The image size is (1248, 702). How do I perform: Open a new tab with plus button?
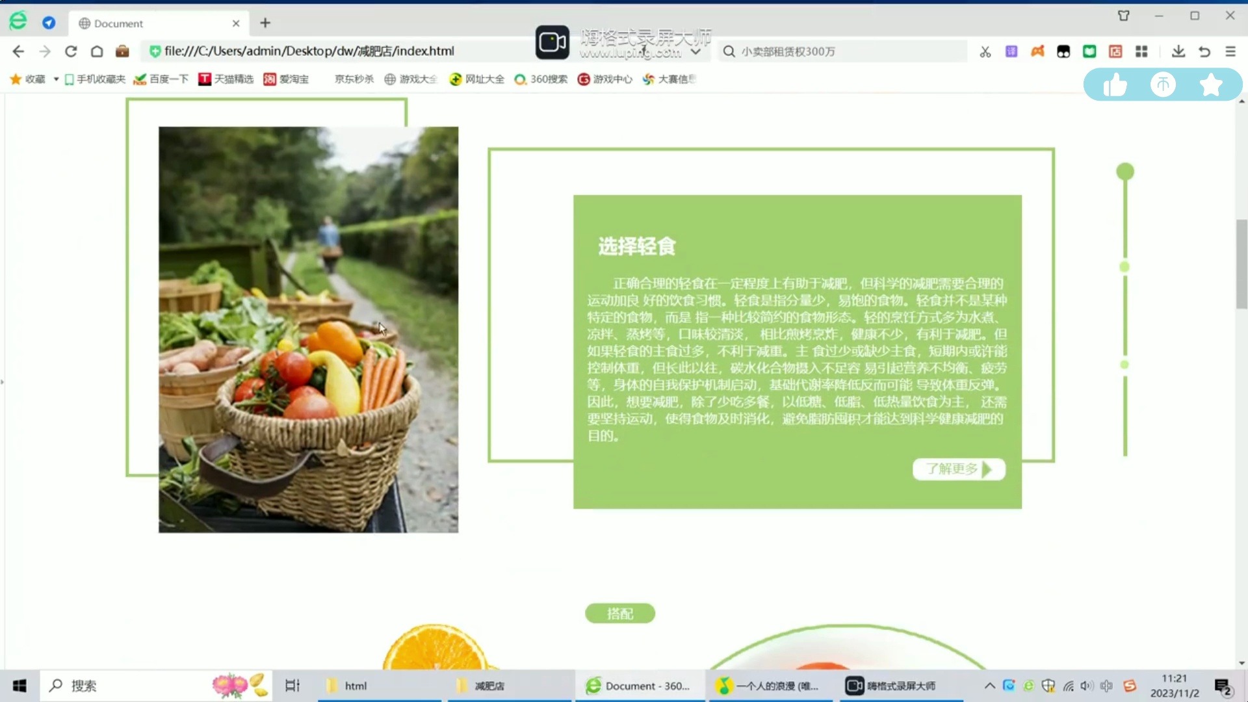coord(265,23)
